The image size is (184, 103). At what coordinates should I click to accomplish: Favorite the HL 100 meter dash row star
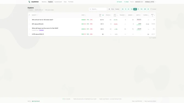point(29,20)
